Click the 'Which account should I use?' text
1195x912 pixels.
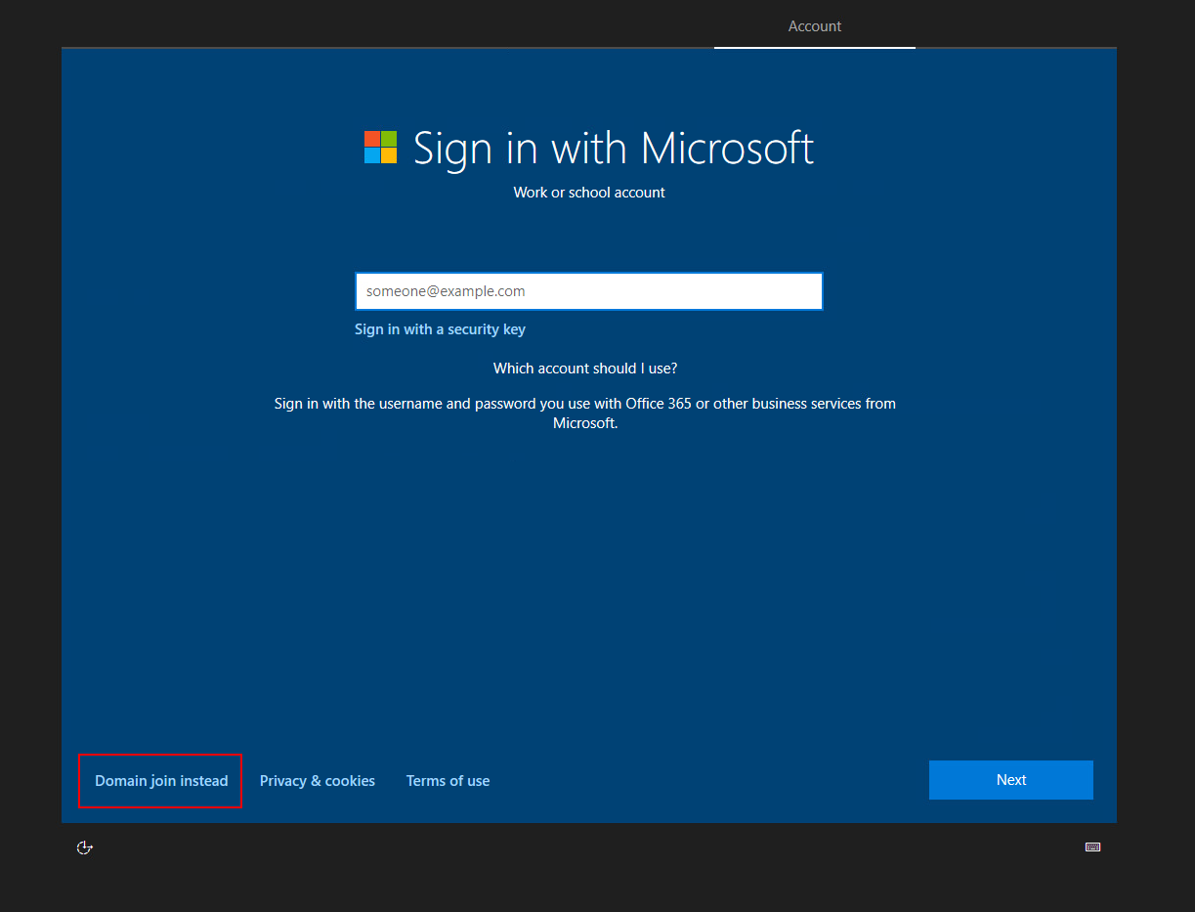click(585, 369)
